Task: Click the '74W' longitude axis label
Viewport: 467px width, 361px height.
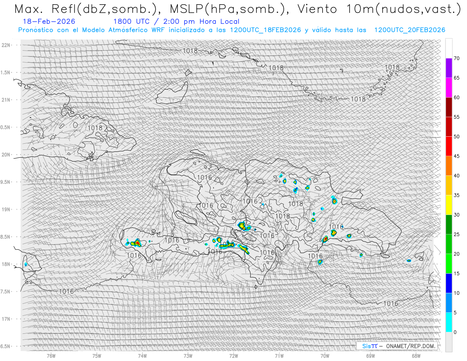Action: (x=142, y=356)
